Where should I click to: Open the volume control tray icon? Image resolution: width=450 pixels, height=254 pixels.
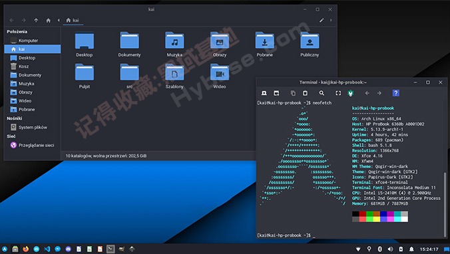[x=390, y=249]
